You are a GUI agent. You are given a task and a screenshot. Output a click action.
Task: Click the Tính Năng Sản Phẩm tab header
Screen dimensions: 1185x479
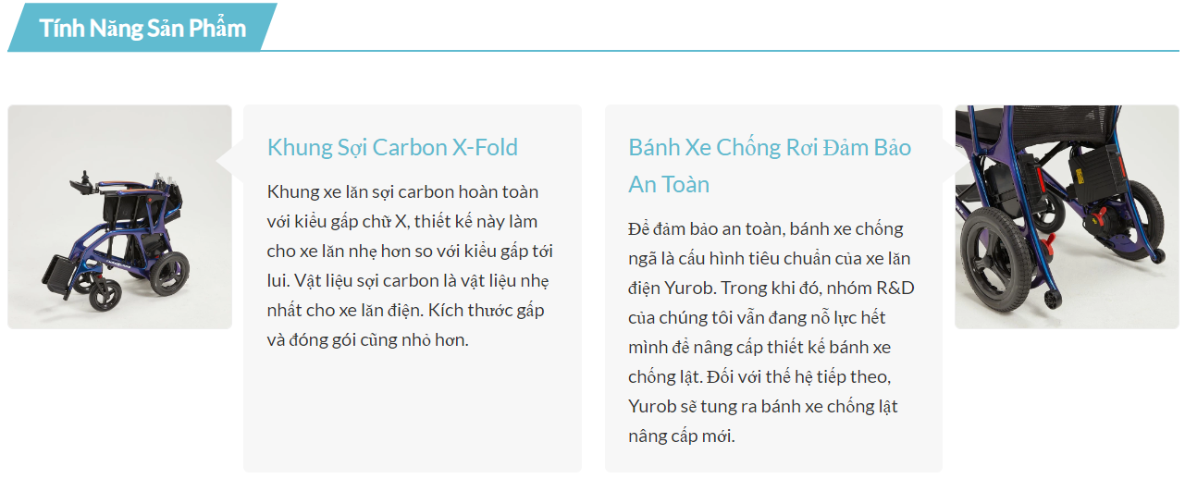(142, 28)
